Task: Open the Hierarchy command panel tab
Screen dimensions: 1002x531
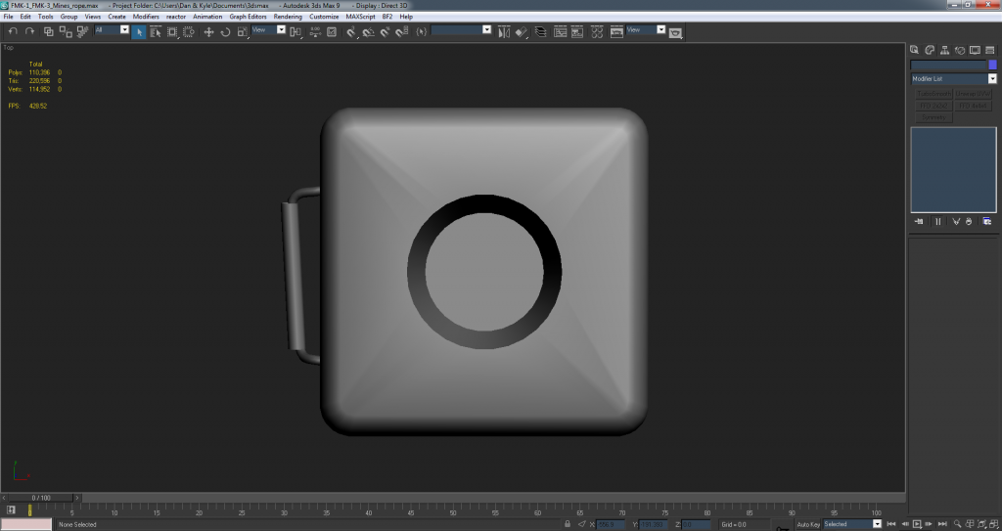Action: (x=945, y=49)
